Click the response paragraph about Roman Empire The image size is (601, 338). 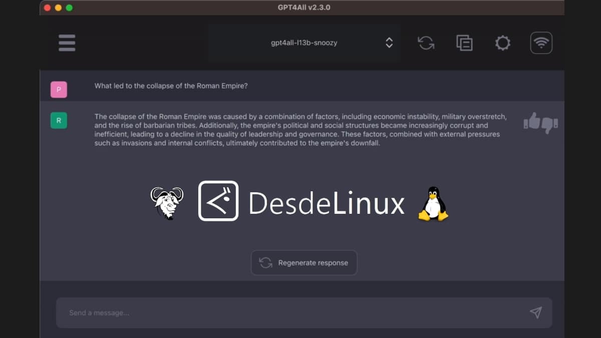pos(300,130)
